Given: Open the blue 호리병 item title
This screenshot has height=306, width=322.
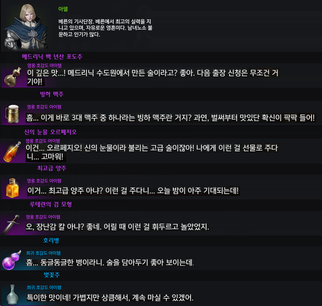Looking at the screenshot, I should (51, 240).
